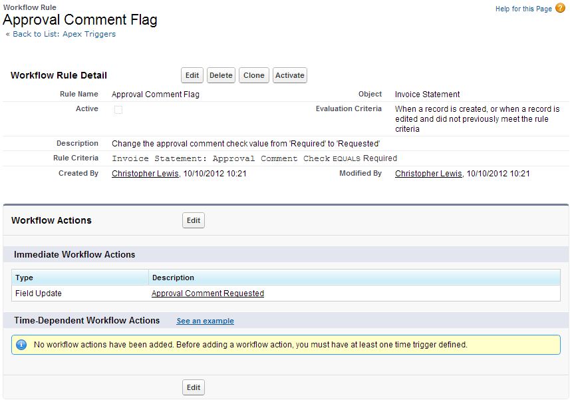Click Edit in the Workflow Rule Detail section
The height and width of the screenshot is (400, 570).
click(x=192, y=75)
